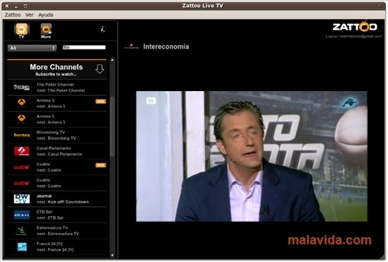Viewport: 388px width, 262px height.
Task: Select Antena 3 channel name without HiQ badge
Action: pyautogui.click(x=45, y=116)
